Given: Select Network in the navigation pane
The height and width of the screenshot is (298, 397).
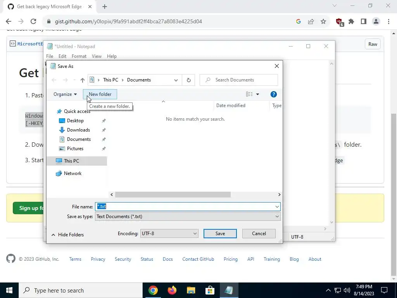Looking at the screenshot, I should (72, 173).
